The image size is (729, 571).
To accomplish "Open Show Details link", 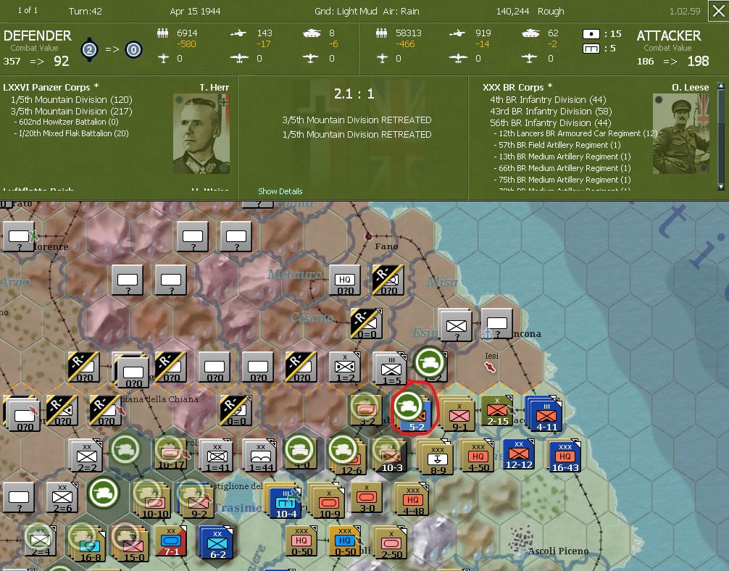I will 280,191.
